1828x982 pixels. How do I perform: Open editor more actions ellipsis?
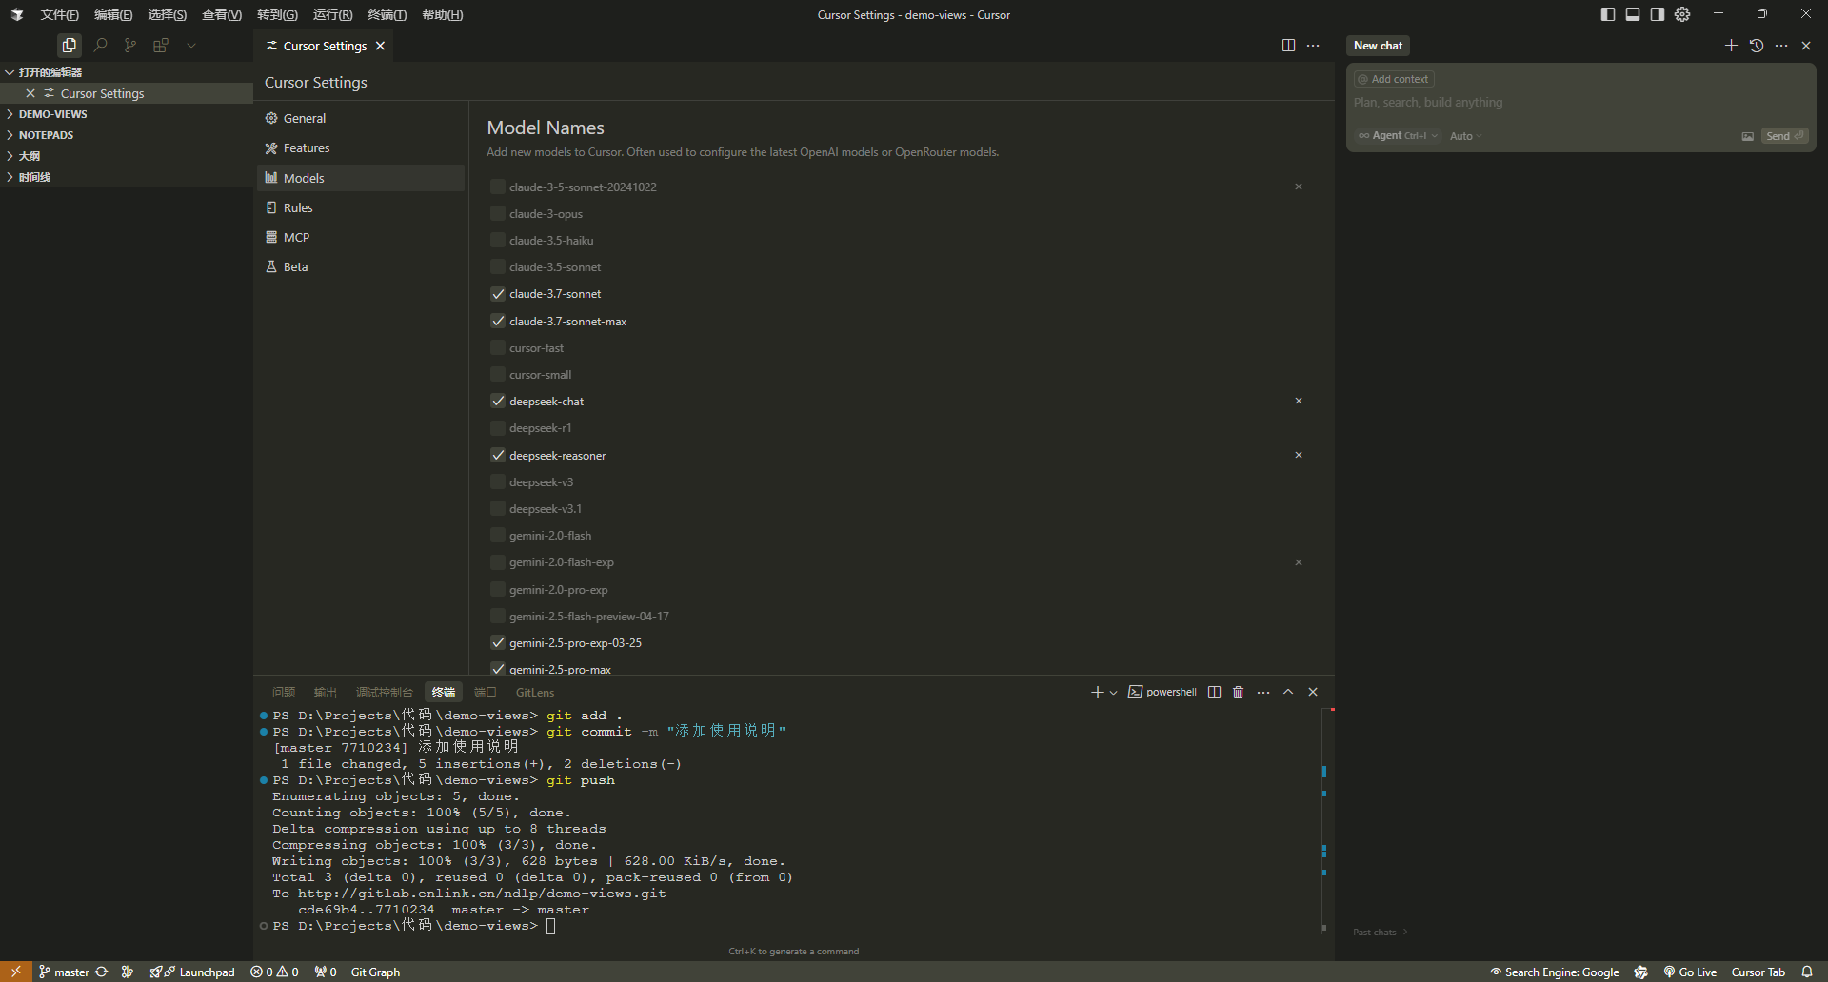coord(1313,45)
